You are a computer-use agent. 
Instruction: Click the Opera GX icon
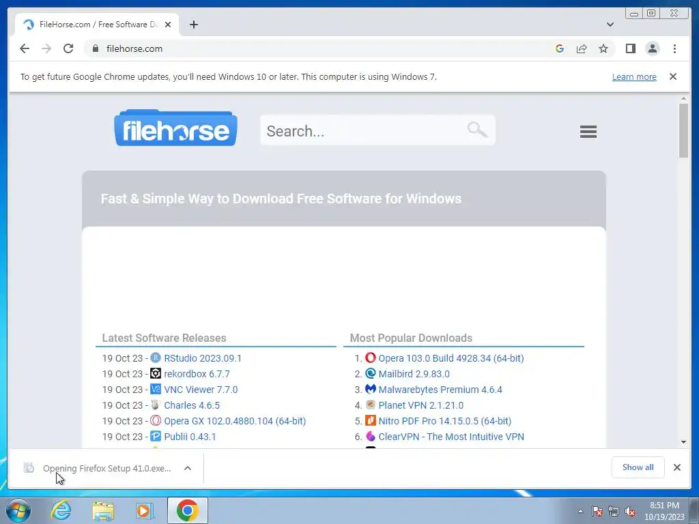155,420
